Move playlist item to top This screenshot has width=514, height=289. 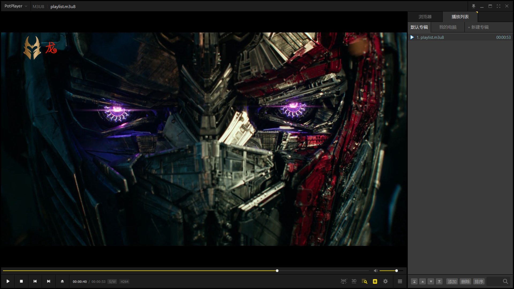click(x=414, y=282)
